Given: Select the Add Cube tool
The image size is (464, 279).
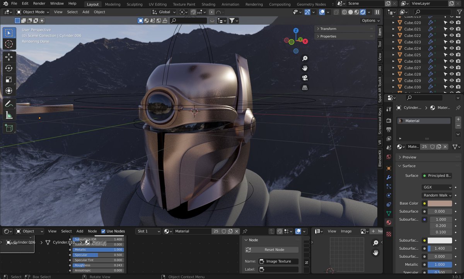Looking at the screenshot, I should (9, 128).
